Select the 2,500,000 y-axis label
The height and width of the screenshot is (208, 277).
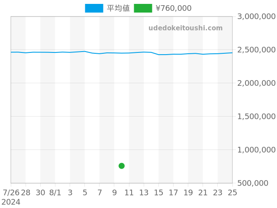pyautogui.click(x=257, y=50)
